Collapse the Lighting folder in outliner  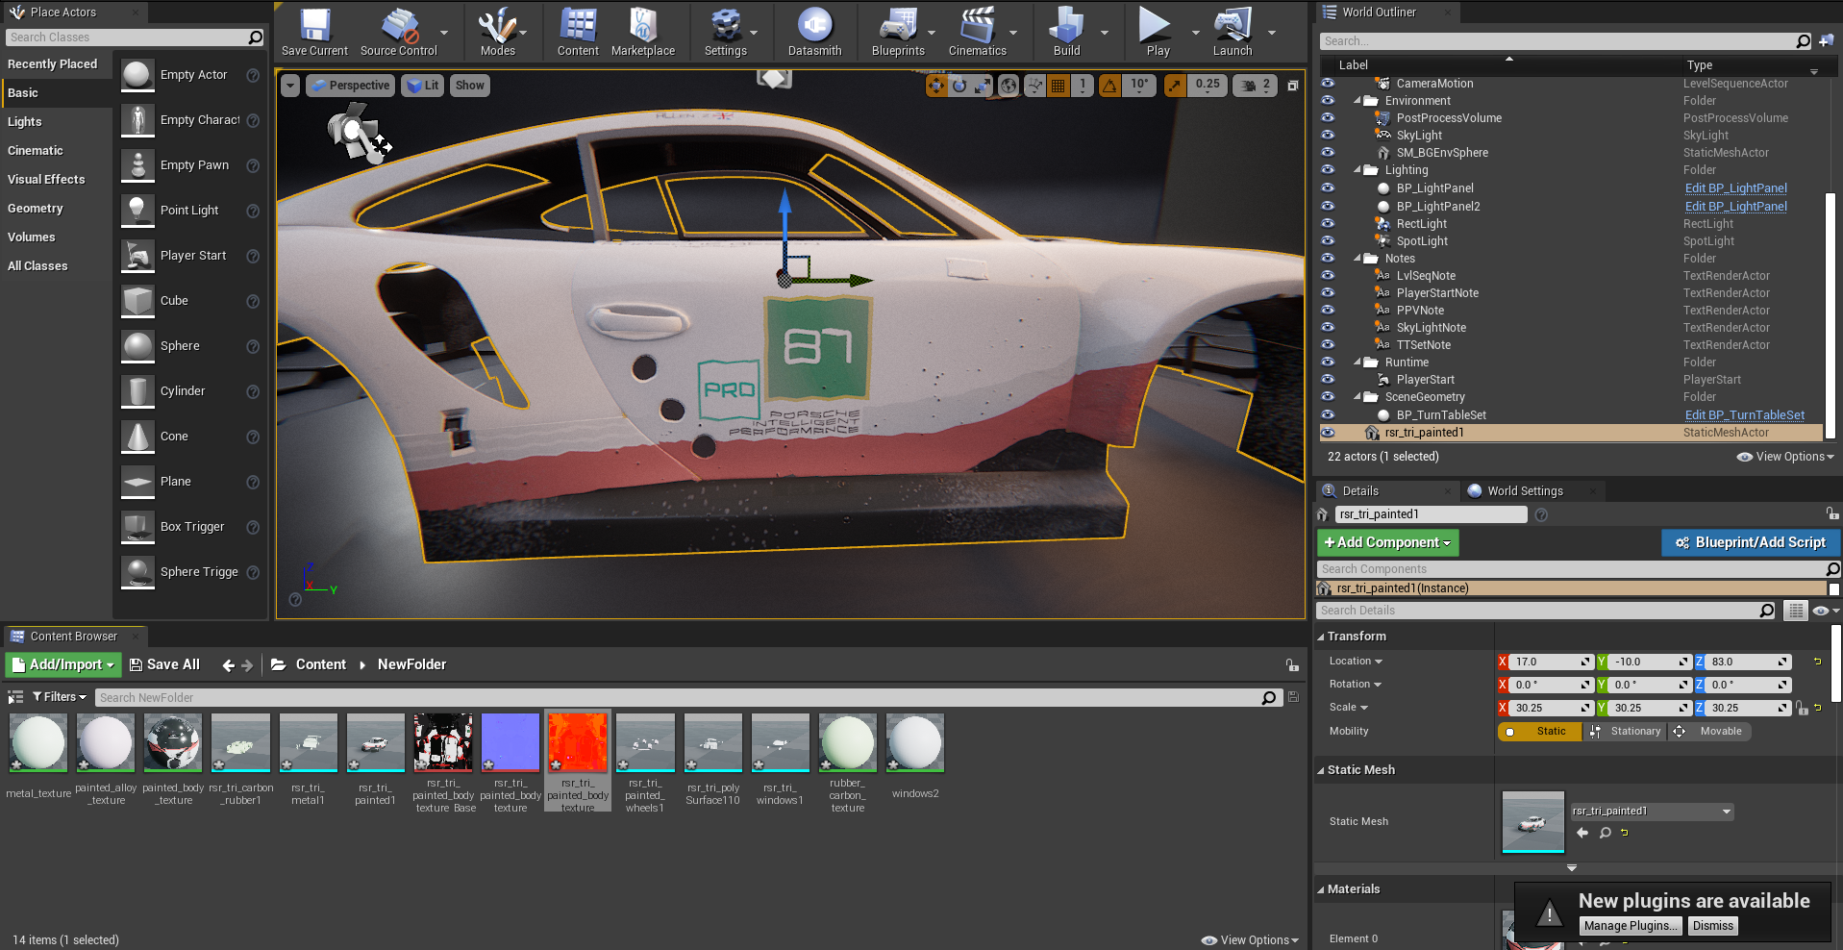click(x=1357, y=170)
